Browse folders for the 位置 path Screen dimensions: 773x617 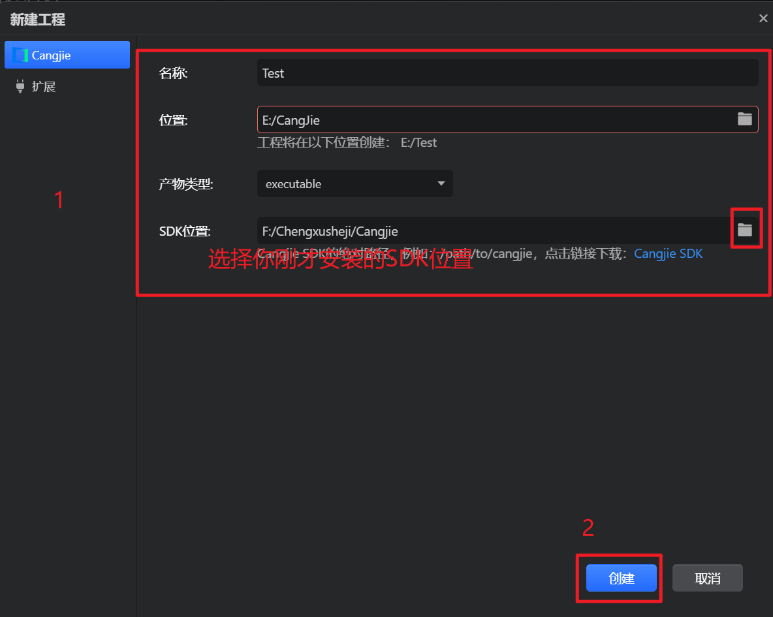click(744, 119)
